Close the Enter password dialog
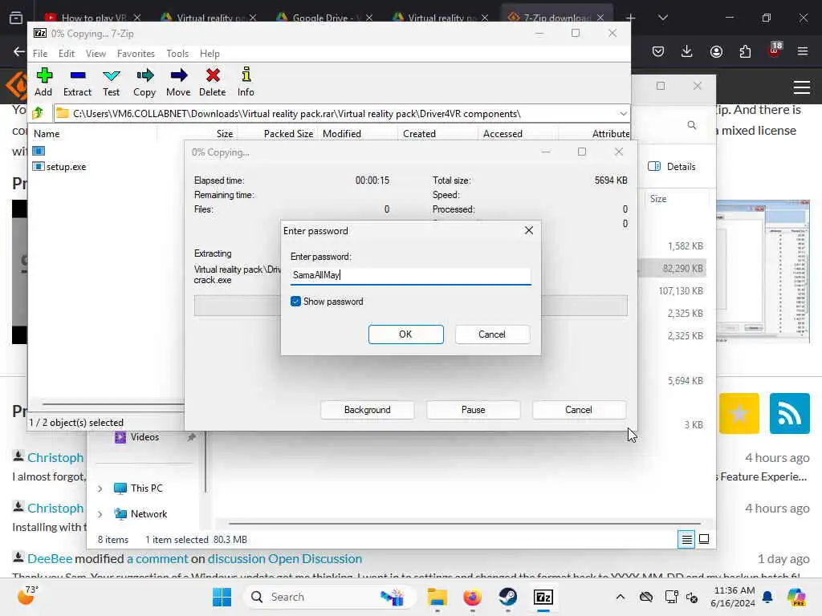Screen dimensions: 822x616 point(529,230)
